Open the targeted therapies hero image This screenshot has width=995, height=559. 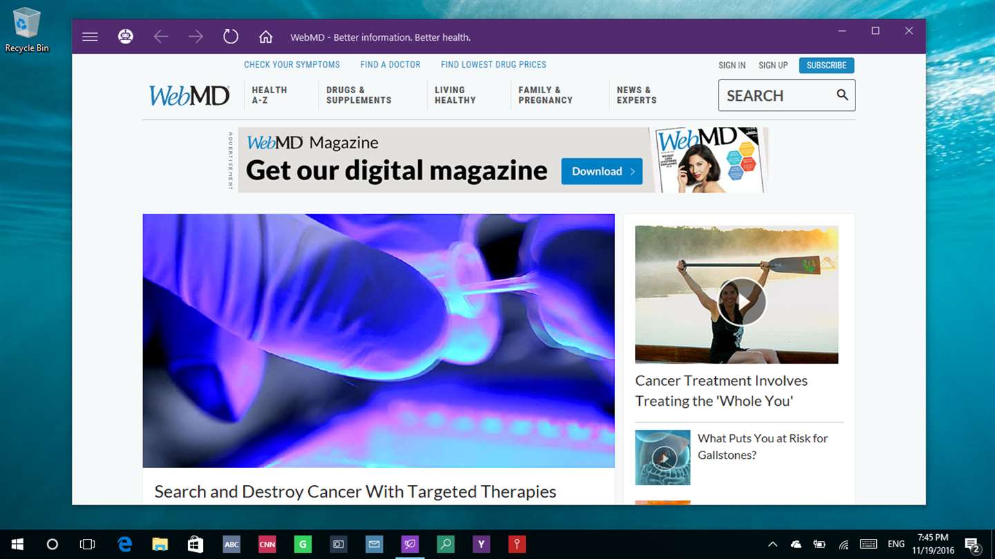point(379,340)
